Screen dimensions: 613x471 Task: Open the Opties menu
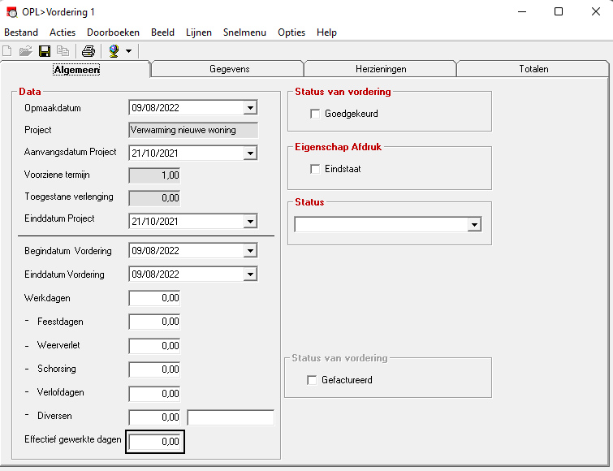291,32
